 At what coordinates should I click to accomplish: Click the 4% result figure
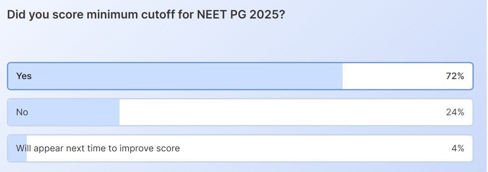pyautogui.click(x=457, y=148)
